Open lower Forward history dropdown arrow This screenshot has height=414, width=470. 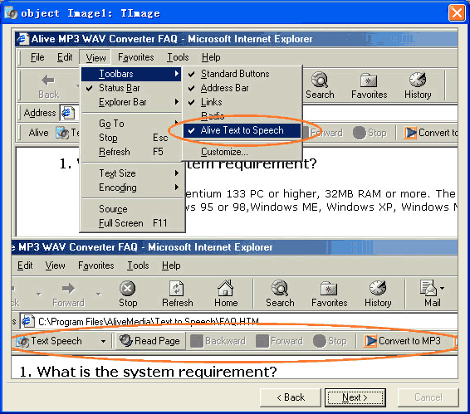point(99,294)
